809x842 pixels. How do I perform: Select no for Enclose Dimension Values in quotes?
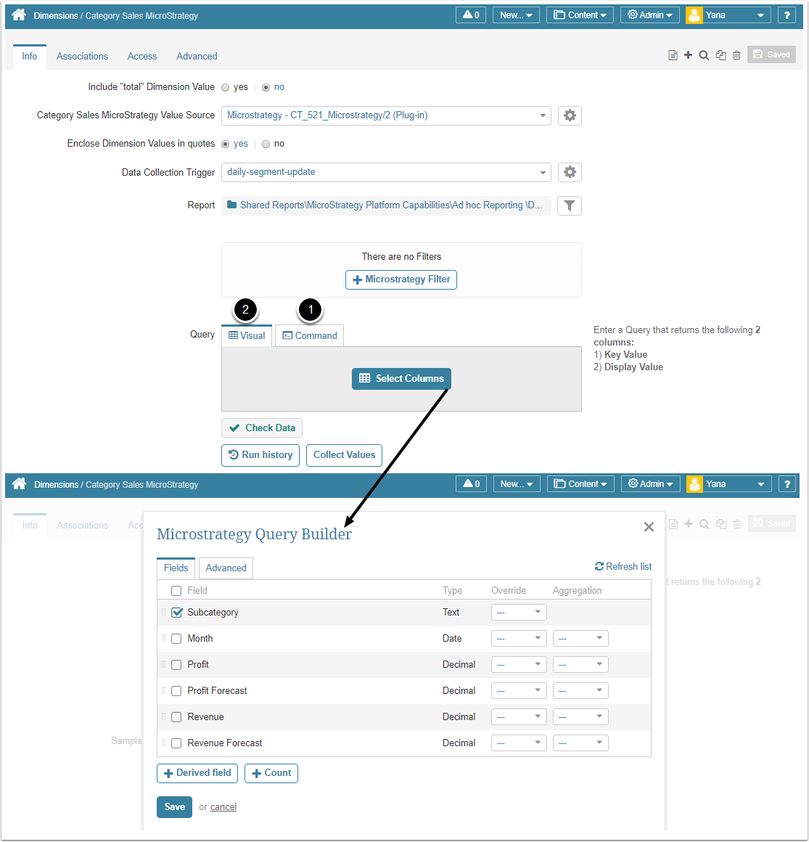tap(266, 144)
